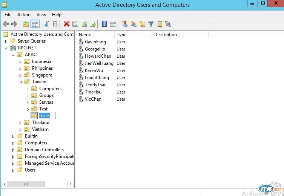Image resolution: width=284 pixels, height=196 pixels.
Task: Click the Users rename text field
Action: click(x=46, y=116)
